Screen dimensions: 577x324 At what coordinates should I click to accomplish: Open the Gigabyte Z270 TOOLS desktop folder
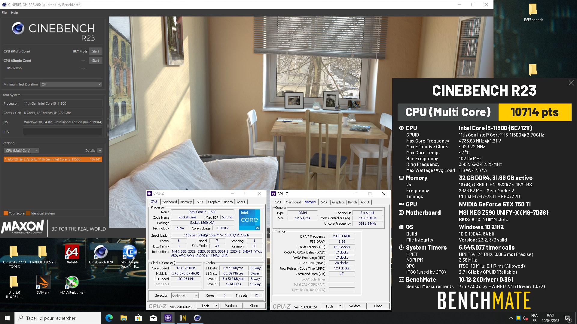pos(14,256)
